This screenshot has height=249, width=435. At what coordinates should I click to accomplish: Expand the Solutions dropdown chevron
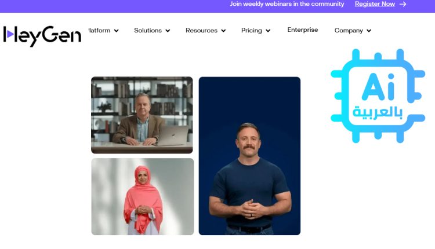pos(168,31)
